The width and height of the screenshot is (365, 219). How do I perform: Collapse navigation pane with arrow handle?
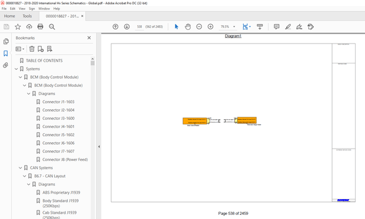tap(99, 147)
